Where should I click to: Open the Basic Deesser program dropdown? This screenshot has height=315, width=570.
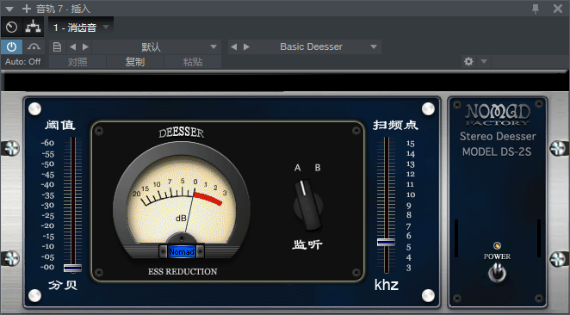point(374,46)
